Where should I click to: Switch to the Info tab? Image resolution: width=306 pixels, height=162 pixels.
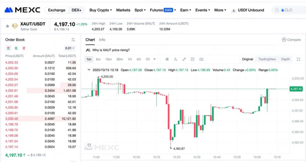tap(102, 40)
